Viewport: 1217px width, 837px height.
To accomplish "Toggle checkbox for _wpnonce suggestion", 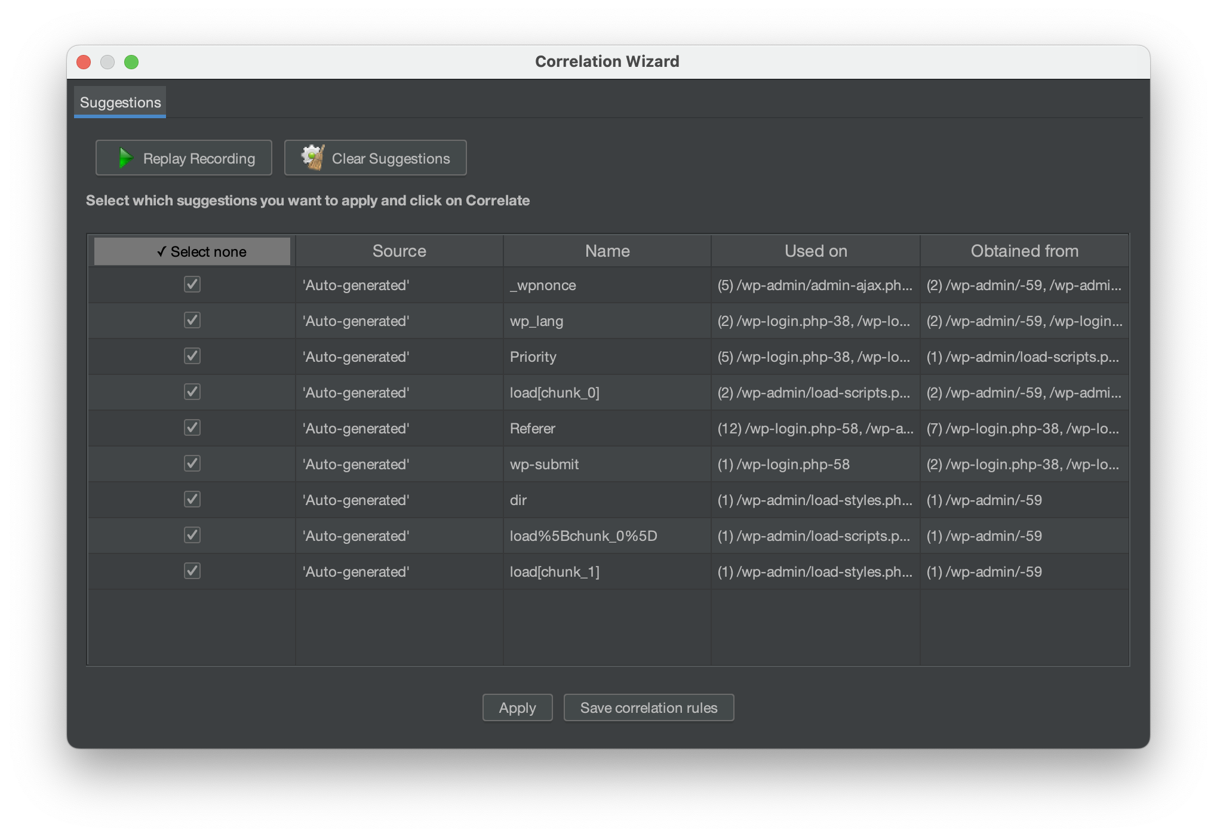I will point(192,285).
